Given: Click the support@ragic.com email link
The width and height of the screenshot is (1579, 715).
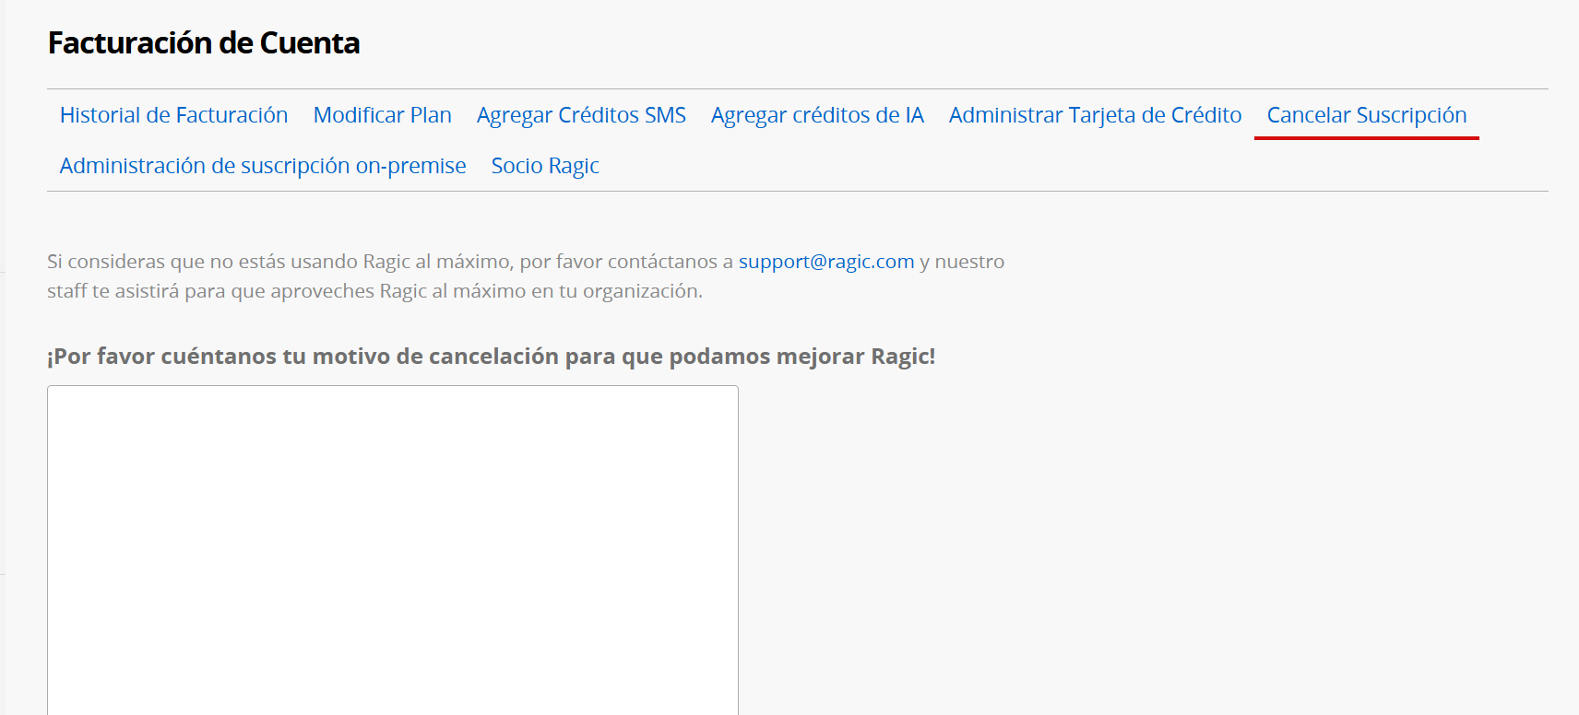Looking at the screenshot, I should pyautogui.click(x=825, y=262).
